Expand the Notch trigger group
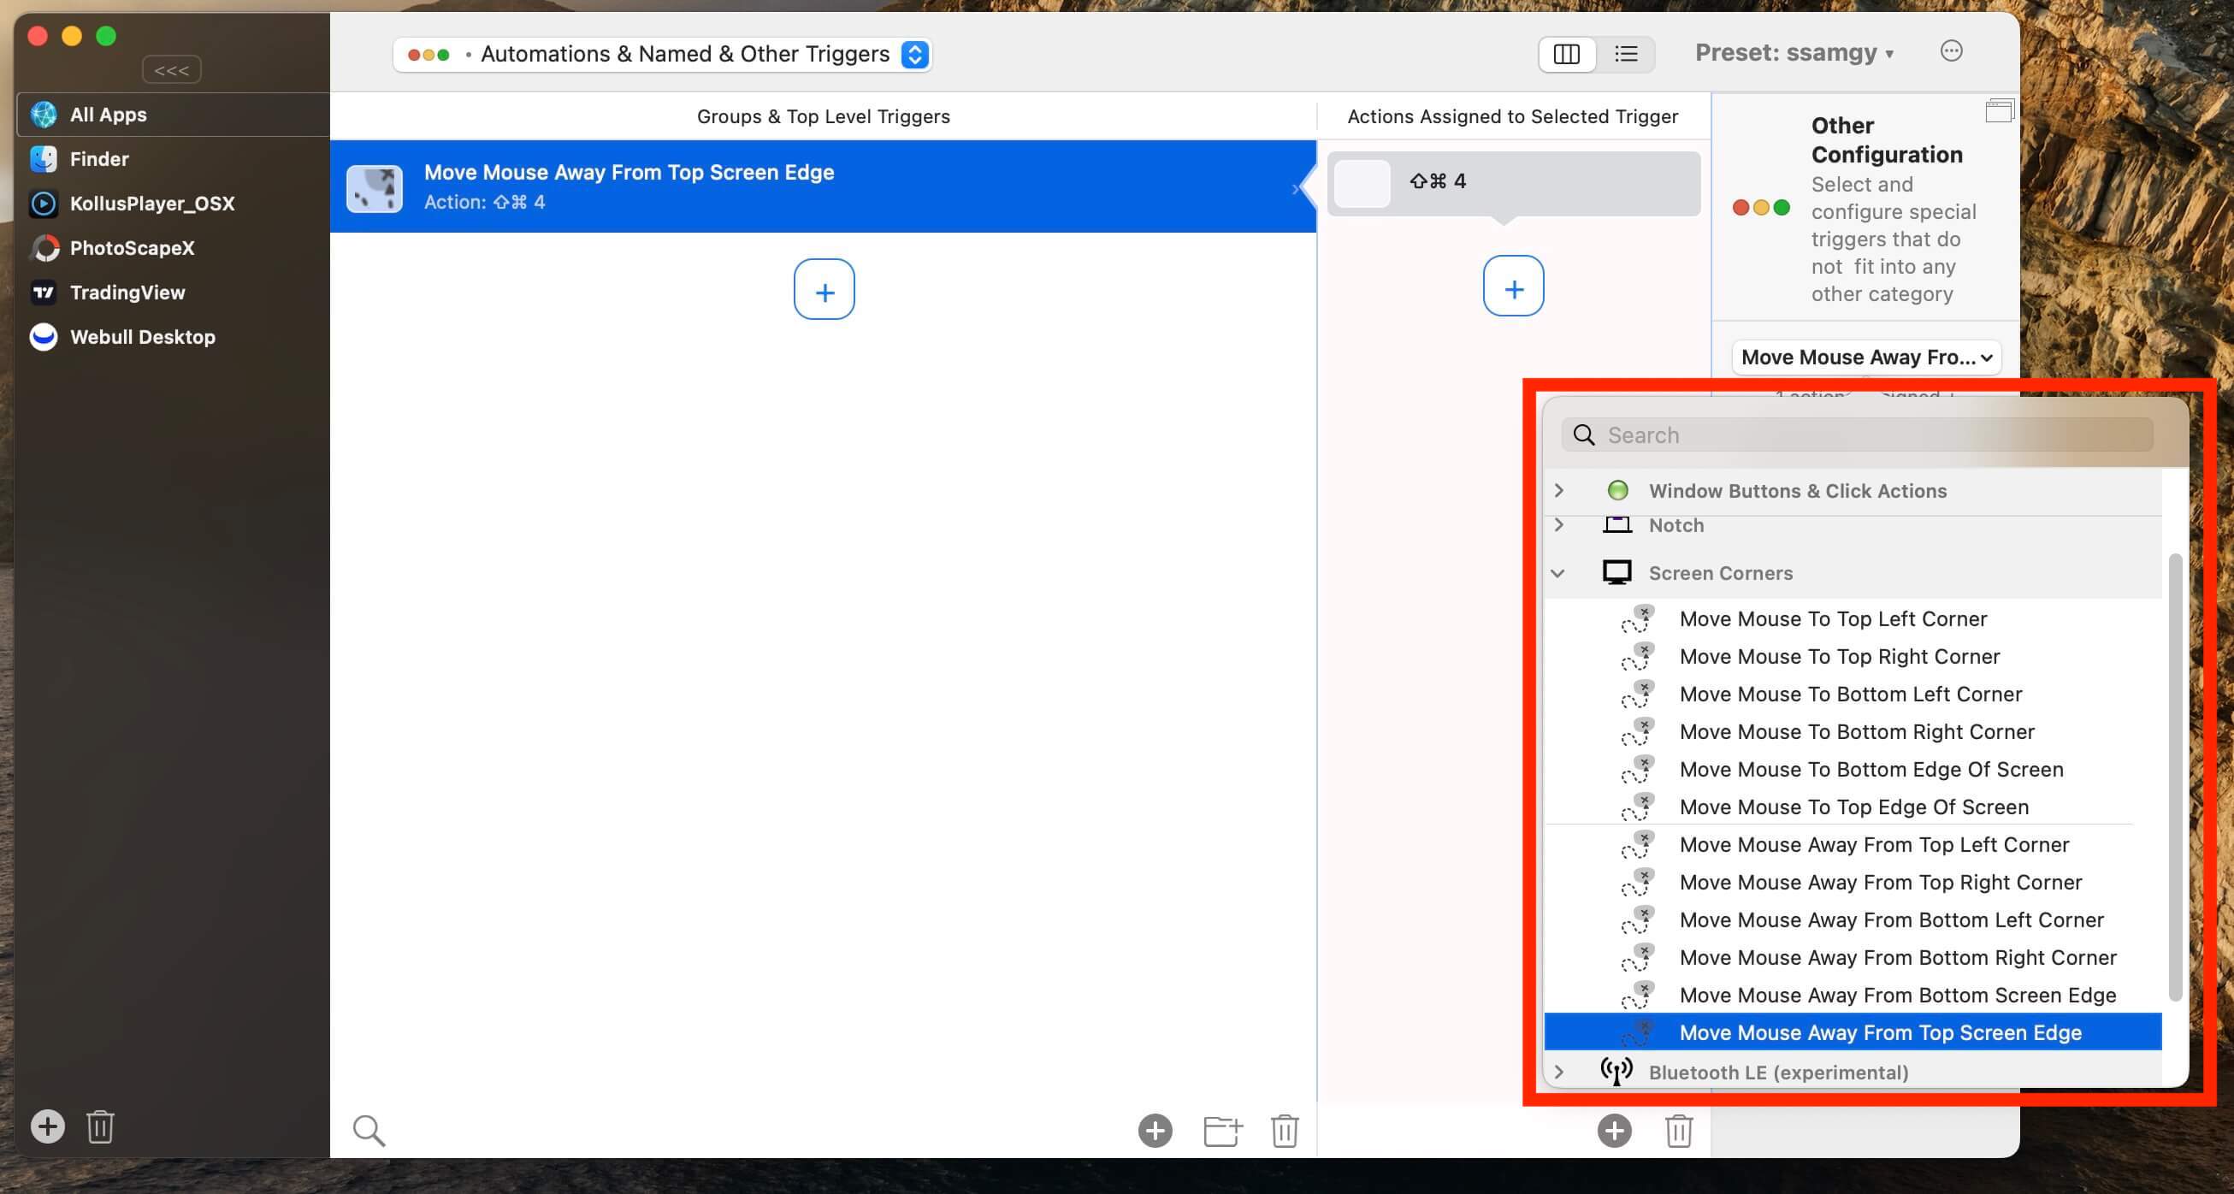The image size is (2234, 1194). pyautogui.click(x=1558, y=524)
